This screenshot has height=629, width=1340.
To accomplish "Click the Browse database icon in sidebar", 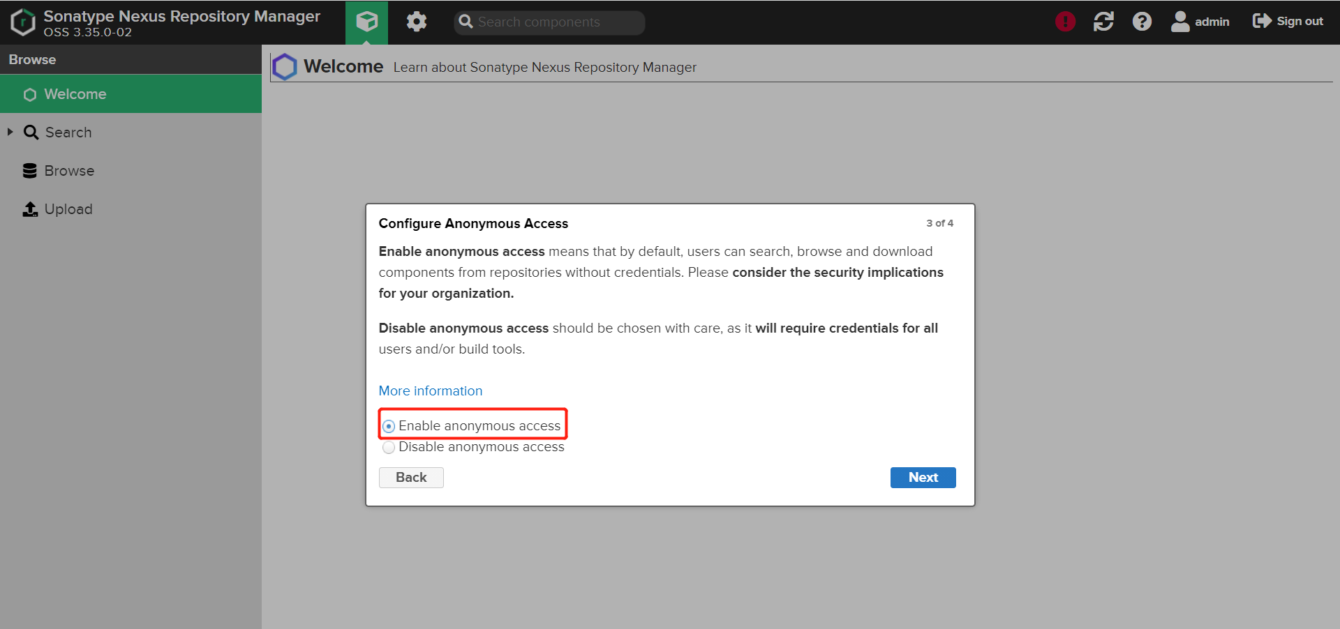I will click(x=30, y=171).
